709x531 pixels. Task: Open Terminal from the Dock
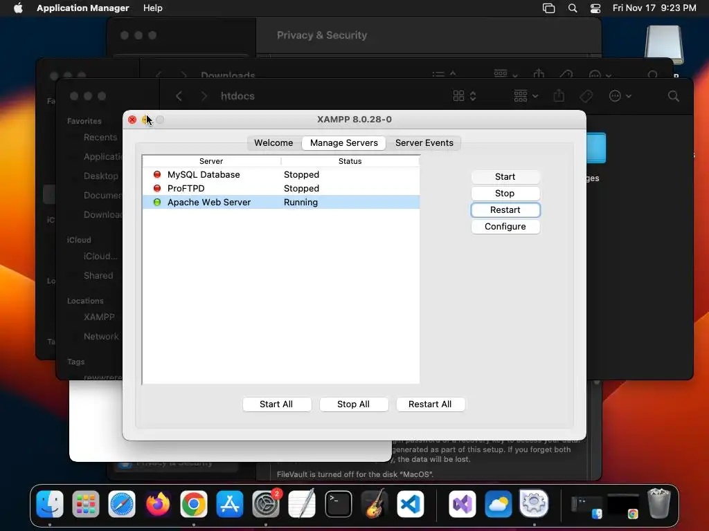[x=338, y=504]
